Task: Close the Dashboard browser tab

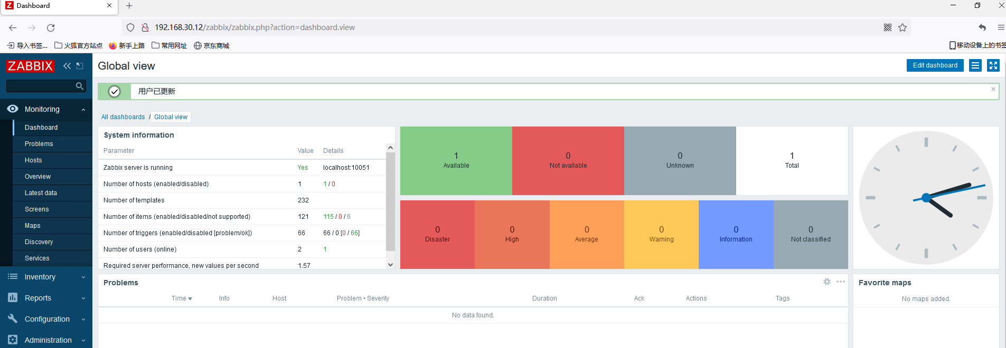Action: [x=109, y=5]
